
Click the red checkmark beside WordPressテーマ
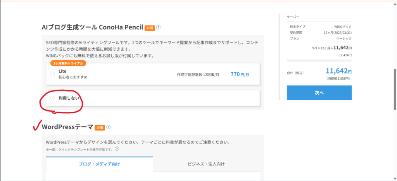(37, 125)
